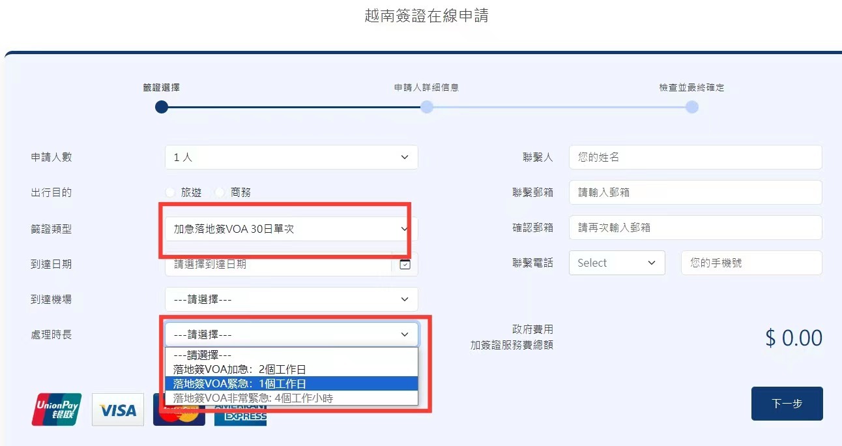Click the 聯繫人 name input field
This screenshot has width=842, height=446.
click(x=695, y=157)
